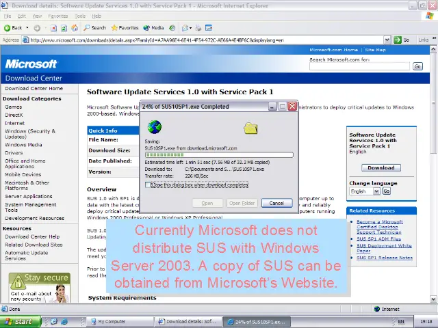Expand the address bar dropdown
Image resolution: width=438 pixels, height=328 pixels.
pos(387,40)
